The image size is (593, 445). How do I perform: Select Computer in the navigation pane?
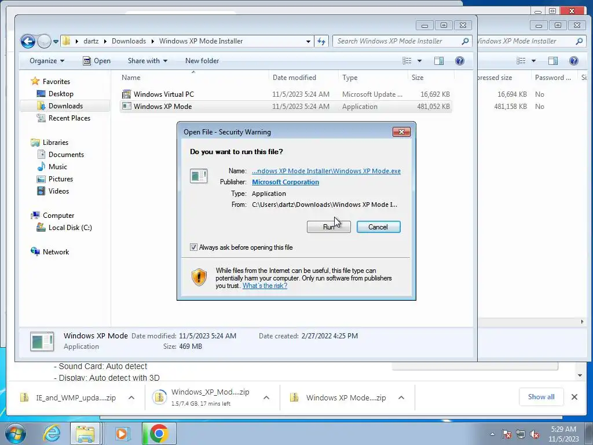coord(58,216)
